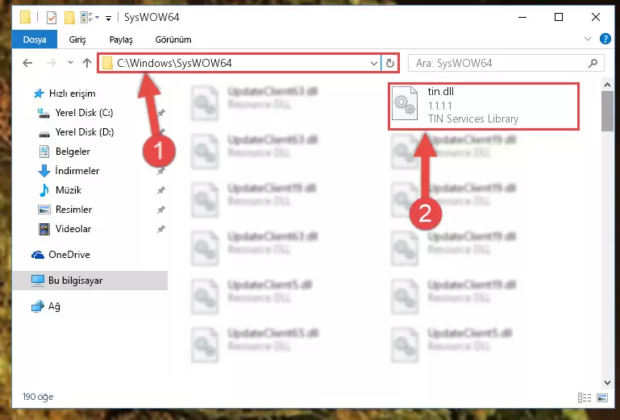The image size is (620, 420).
Task: Open Hızlı erişim in the sidebar
Action: coord(73,94)
